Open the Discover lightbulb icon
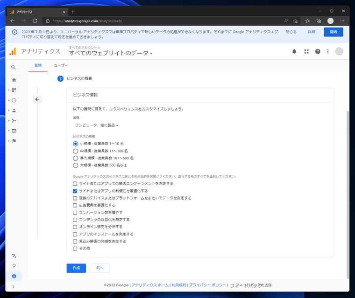 (14, 266)
